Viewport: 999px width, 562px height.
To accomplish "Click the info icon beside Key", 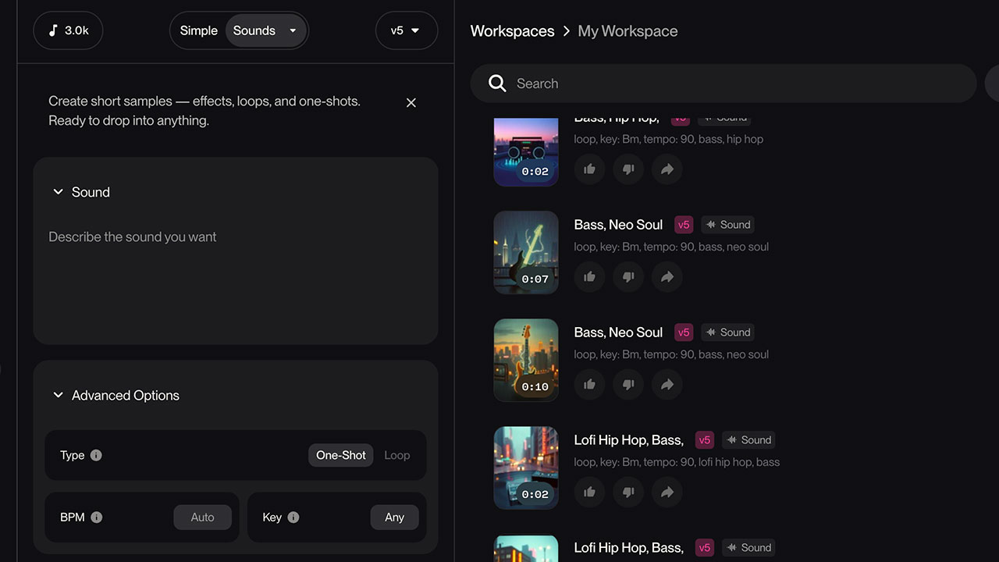I will pyautogui.click(x=293, y=517).
